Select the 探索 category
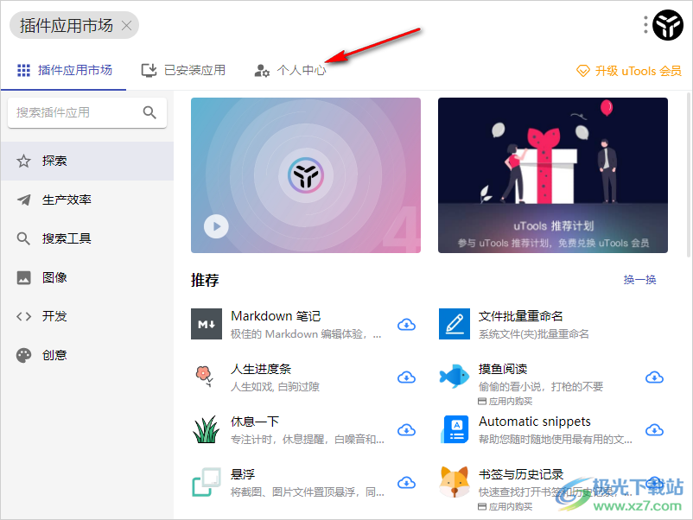Image resolution: width=693 pixels, height=520 pixels. coord(87,161)
